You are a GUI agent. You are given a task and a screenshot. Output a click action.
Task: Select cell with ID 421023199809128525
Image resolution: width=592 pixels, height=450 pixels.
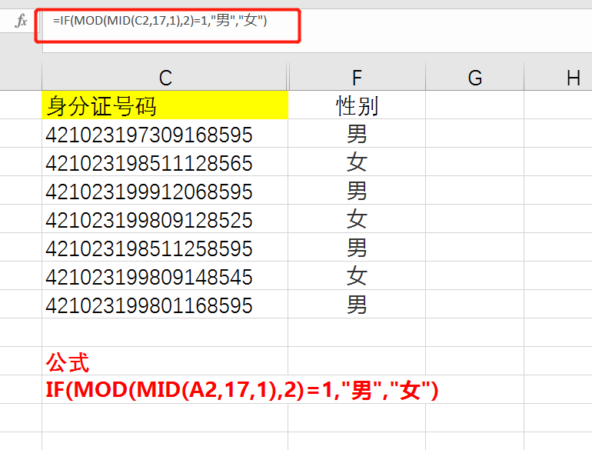tap(165, 218)
